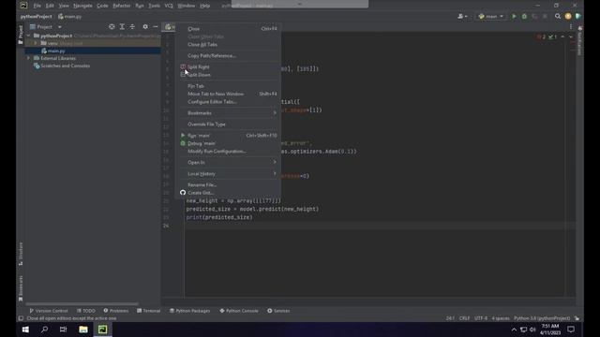This screenshot has width=600, height=337.
Task: Open the Services tool window
Action: point(278,311)
